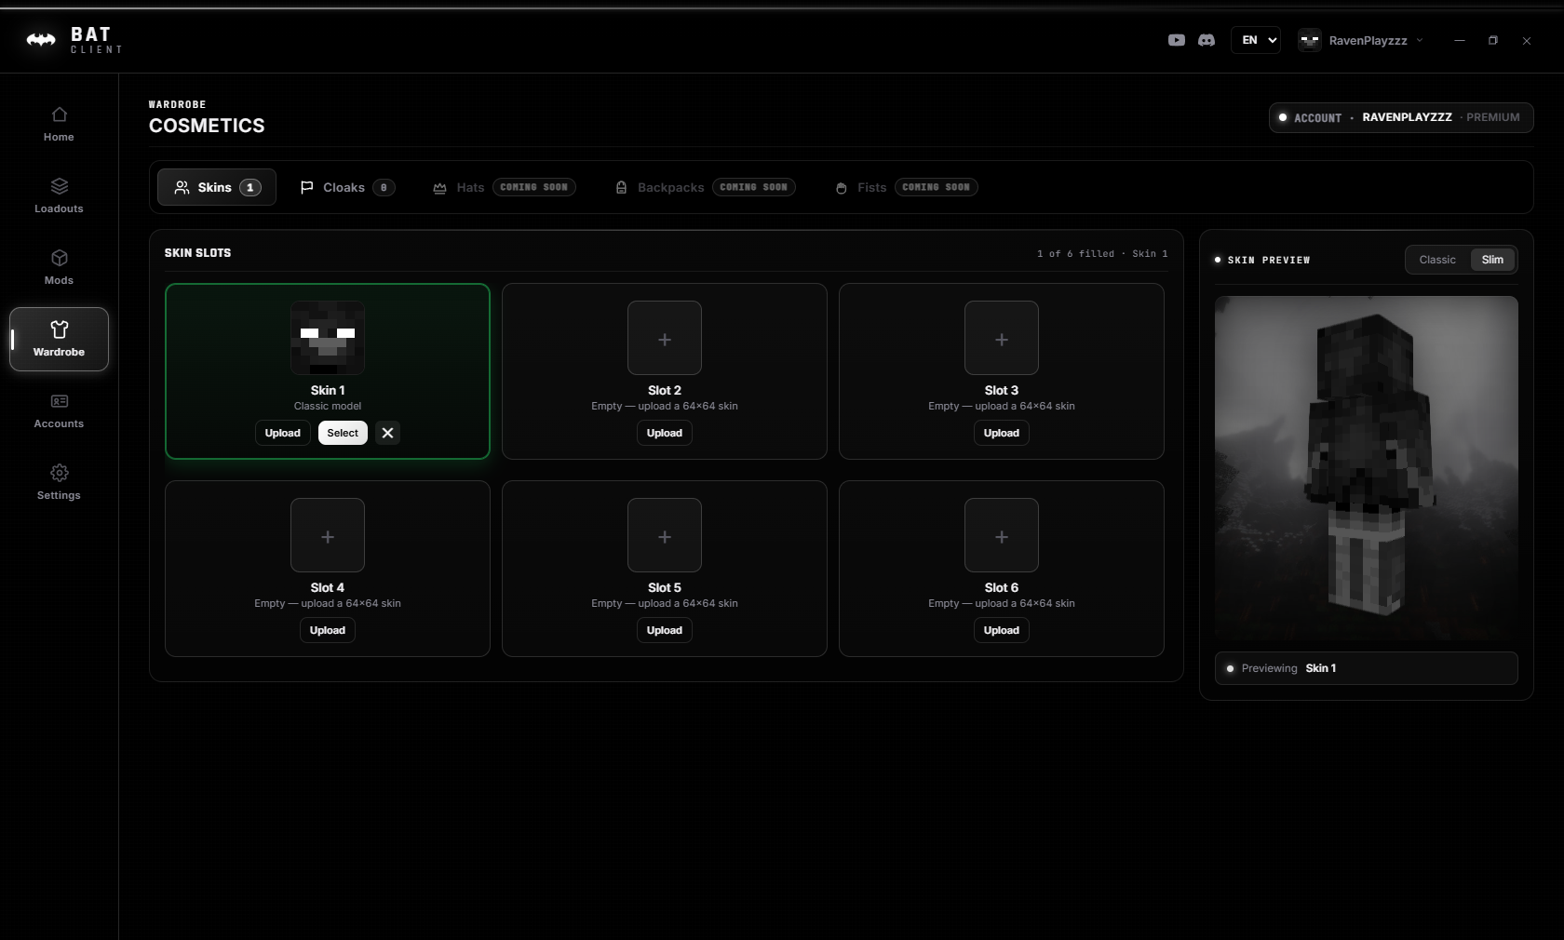Expand RavenPlayzzz account menu
The width and height of the screenshot is (1564, 940).
pos(1361,40)
